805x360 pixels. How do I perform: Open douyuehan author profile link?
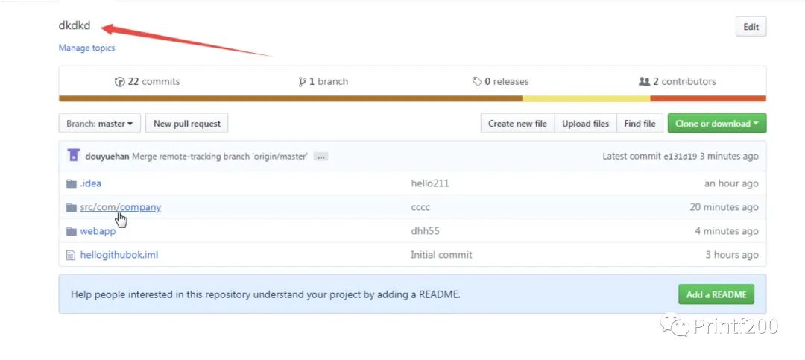[x=107, y=156]
